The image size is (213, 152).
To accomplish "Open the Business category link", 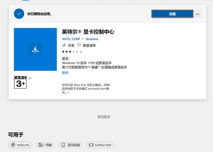I will point(92,39).
